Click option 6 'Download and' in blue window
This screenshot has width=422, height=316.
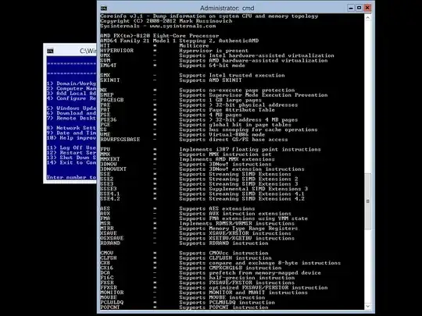point(71,113)
